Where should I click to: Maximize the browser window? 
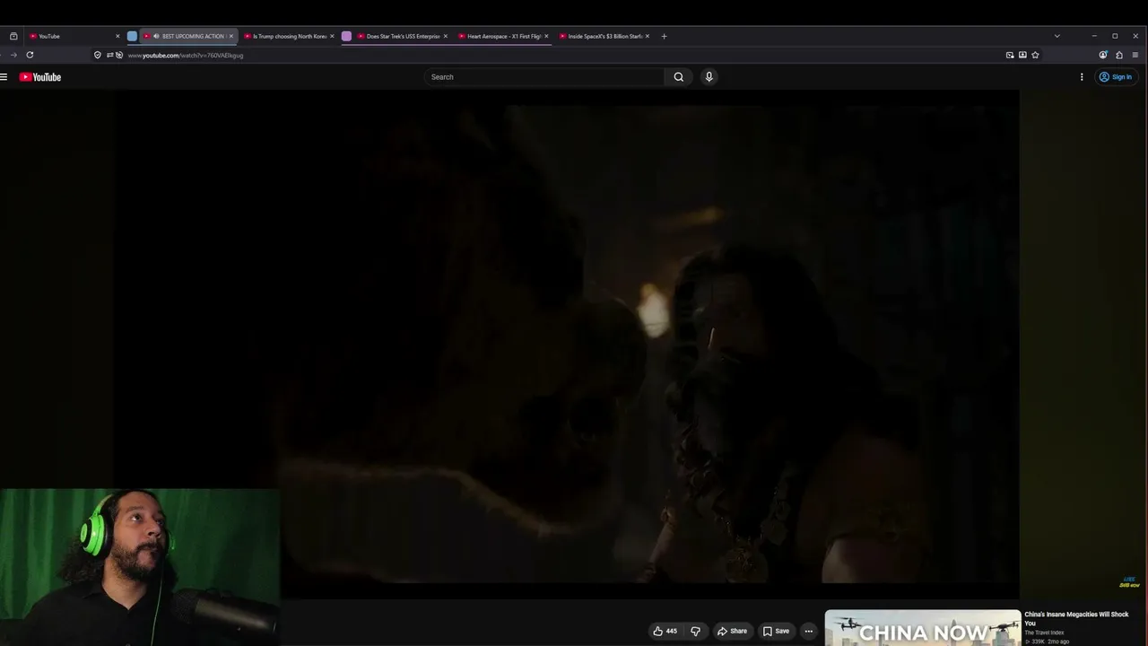pos(1115,36)
